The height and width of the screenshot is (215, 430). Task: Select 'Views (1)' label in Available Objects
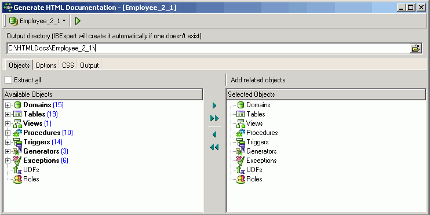coord(37,123)
